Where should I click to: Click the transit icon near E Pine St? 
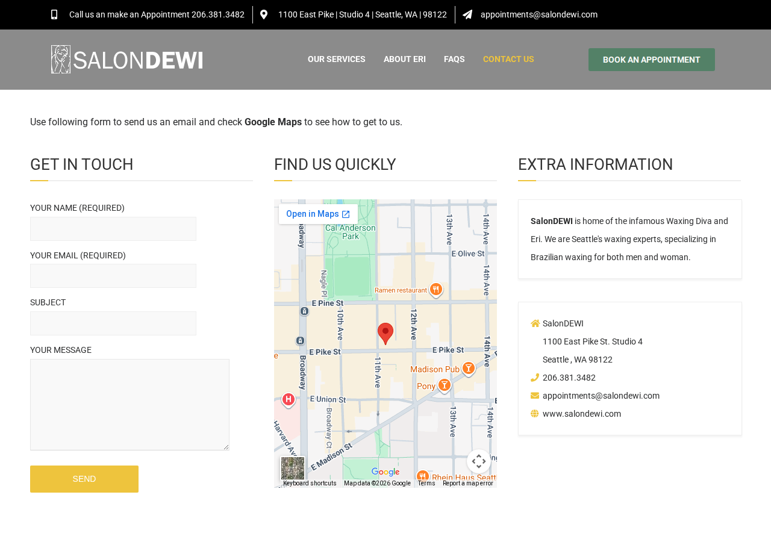[x=305, y=311]
